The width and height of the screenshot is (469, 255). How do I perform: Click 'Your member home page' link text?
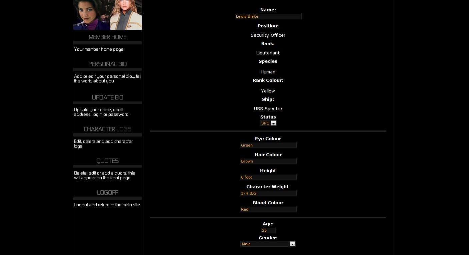99,49
